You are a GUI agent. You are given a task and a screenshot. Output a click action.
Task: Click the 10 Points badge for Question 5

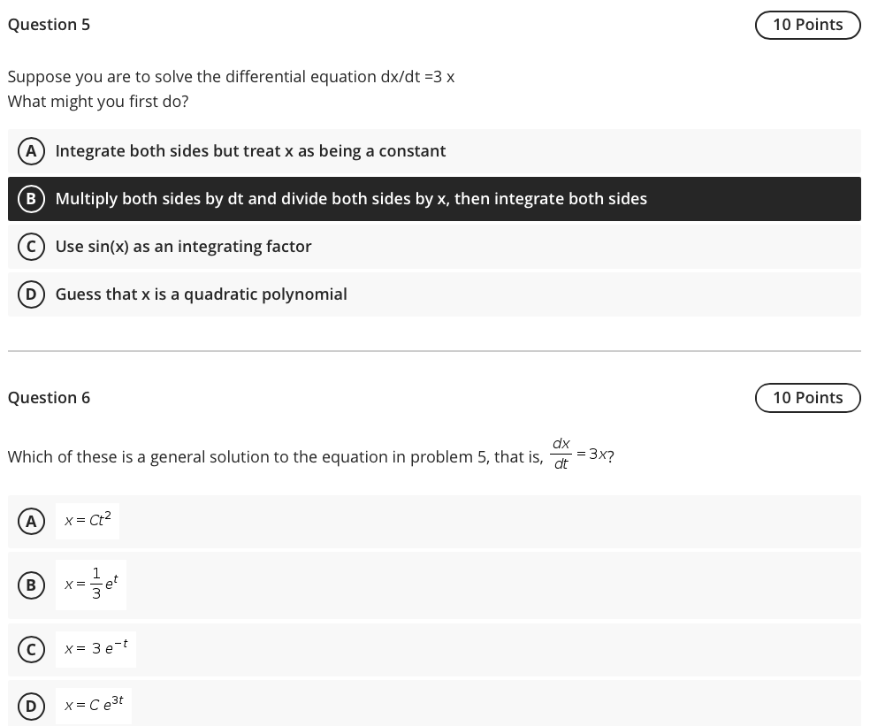(807, 25)
